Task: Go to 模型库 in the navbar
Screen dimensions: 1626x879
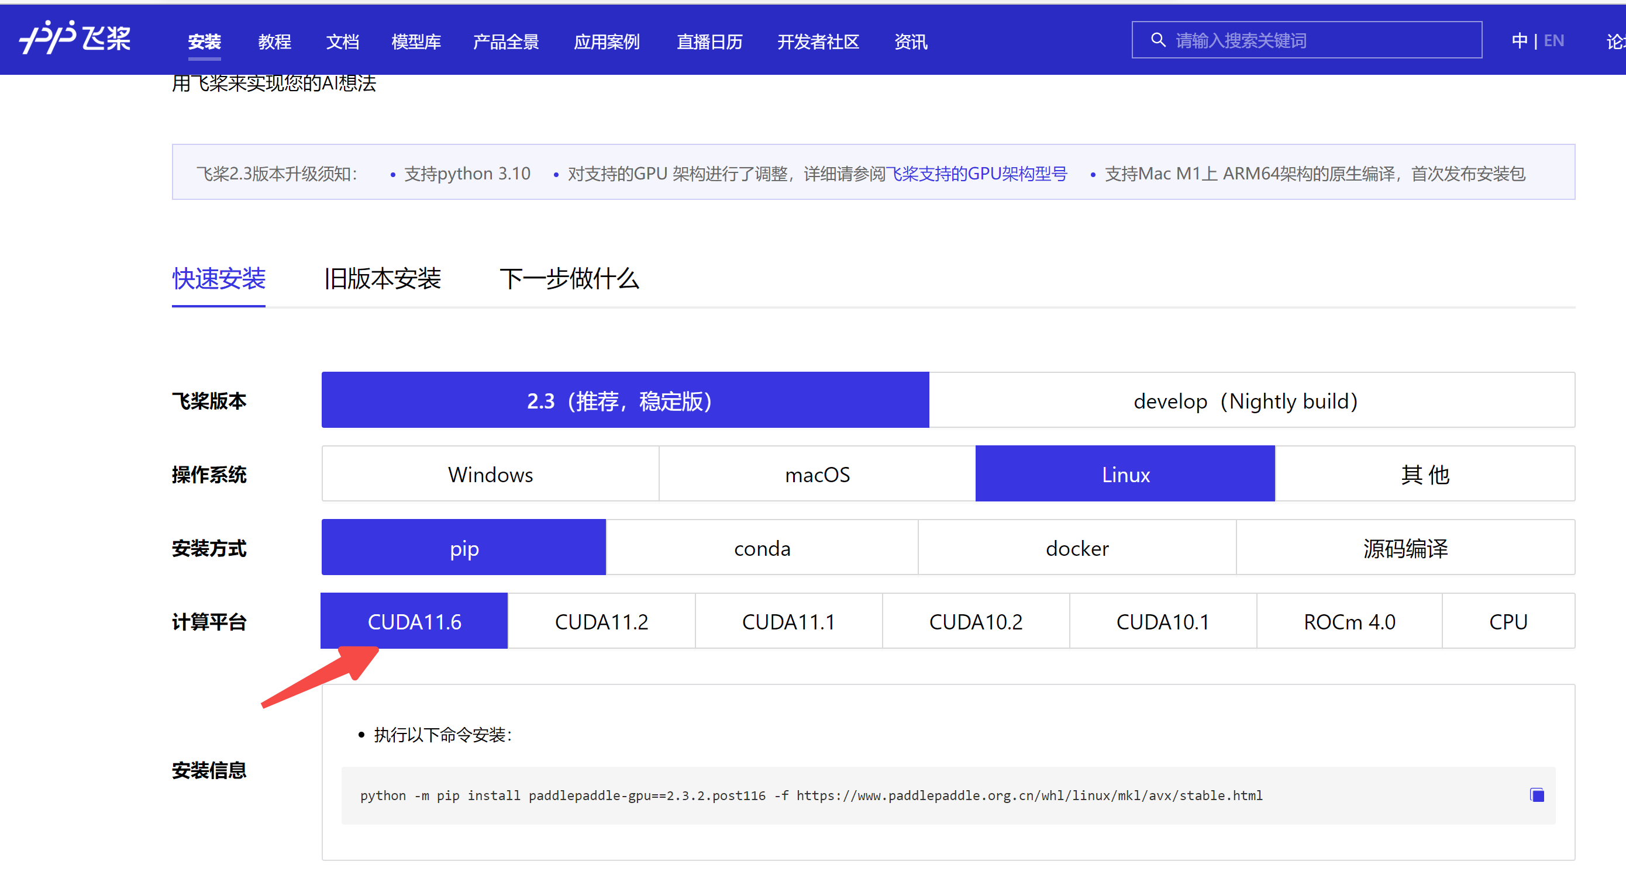Action: click(416, 41)
